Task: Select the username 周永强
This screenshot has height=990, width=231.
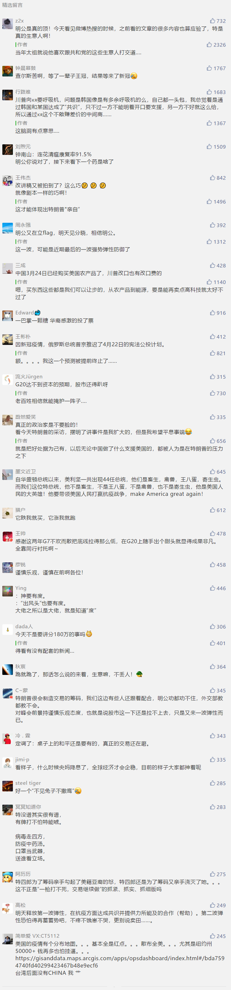Action: pyautogui.click(x=23, y=225)
